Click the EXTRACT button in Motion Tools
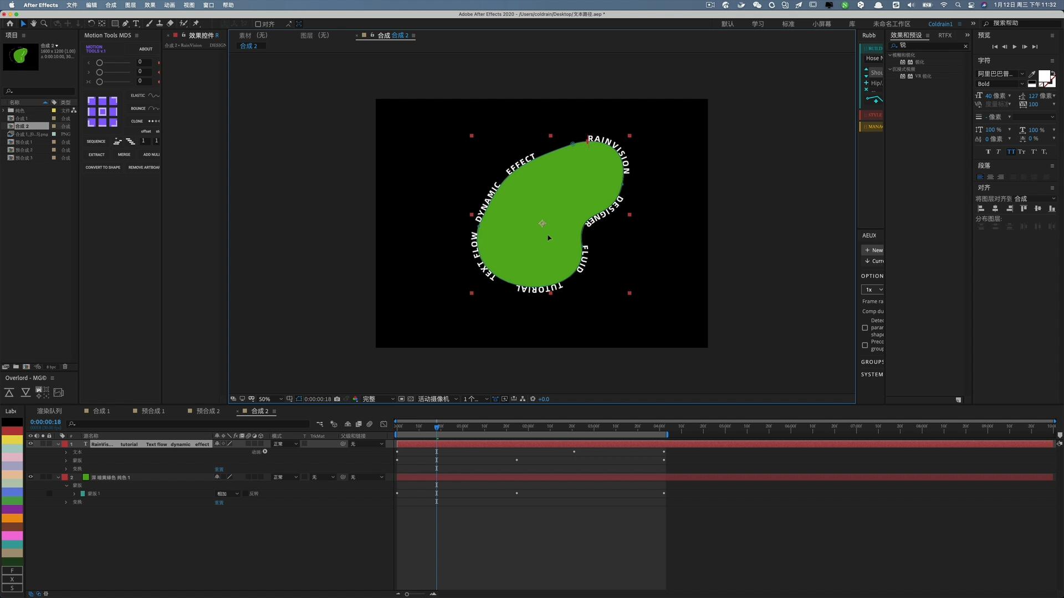This screenshot has height=598, width=1064. coord(96,154)
